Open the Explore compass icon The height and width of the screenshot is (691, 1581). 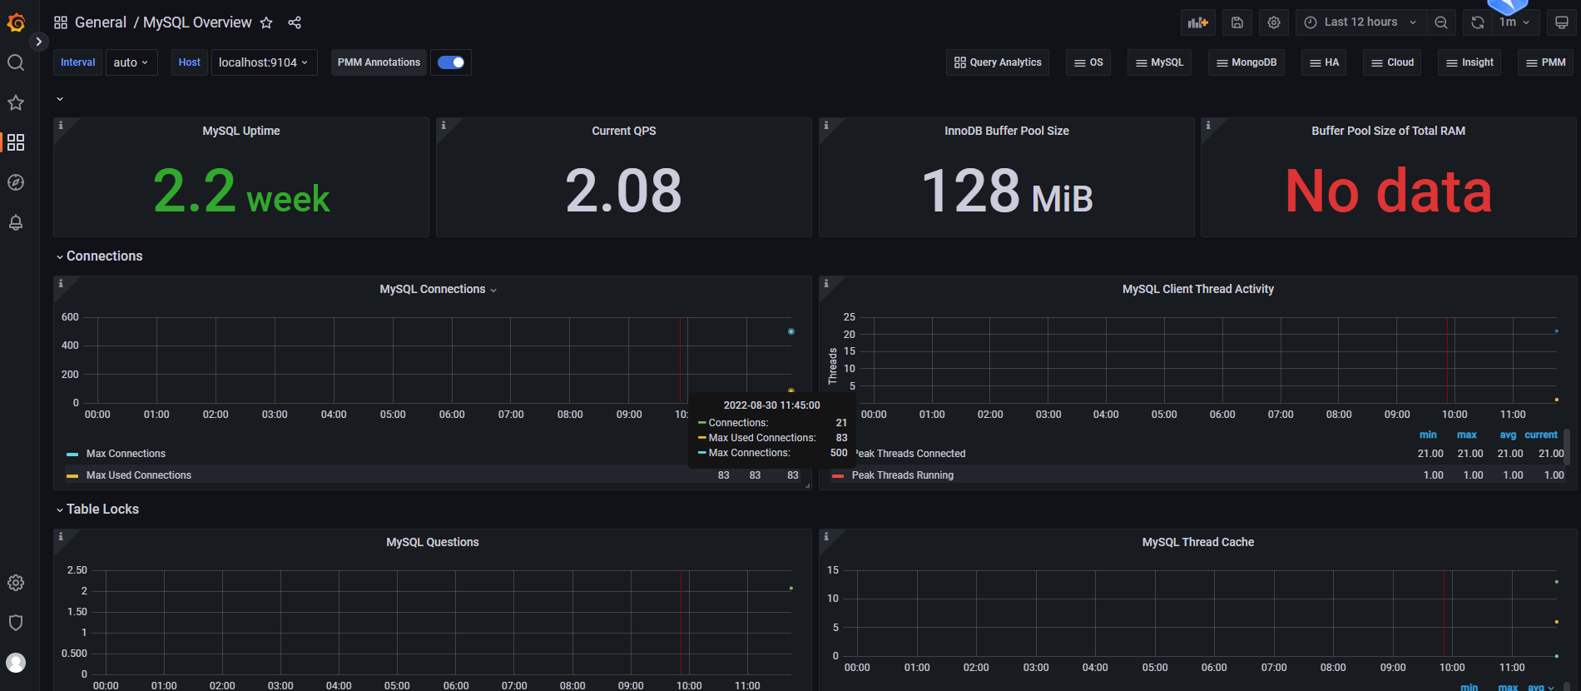point(16,182)
